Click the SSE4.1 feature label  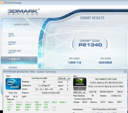click(x=19, y=105)
